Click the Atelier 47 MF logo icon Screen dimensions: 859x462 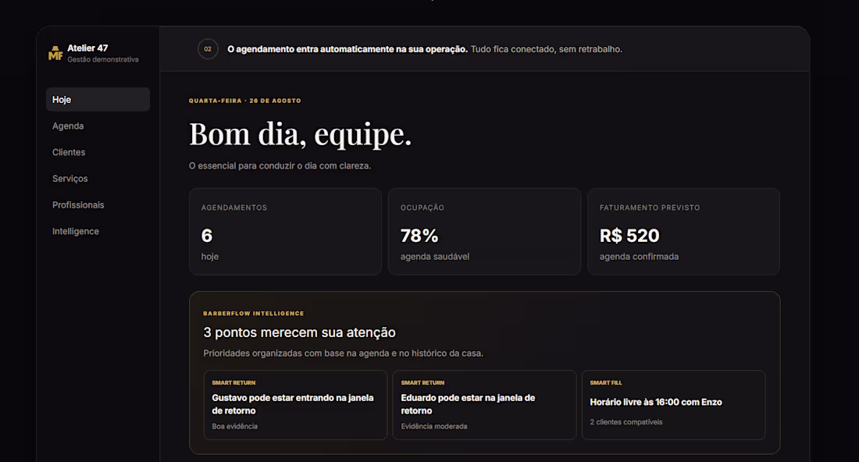point(55,53)
